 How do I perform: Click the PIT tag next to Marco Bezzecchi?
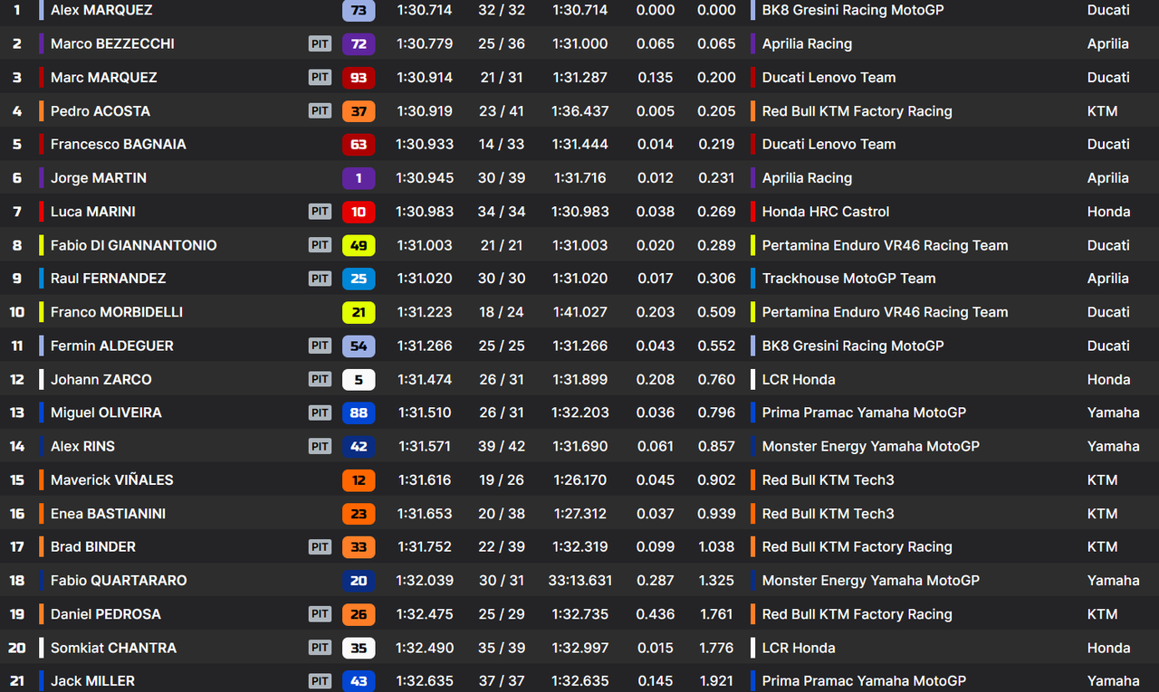coord(320,43)
